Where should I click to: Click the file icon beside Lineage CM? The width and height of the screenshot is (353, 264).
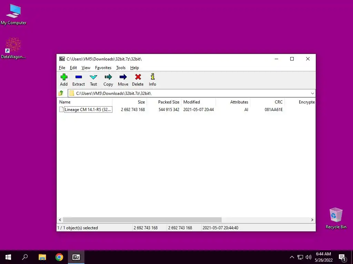(61, 110)
